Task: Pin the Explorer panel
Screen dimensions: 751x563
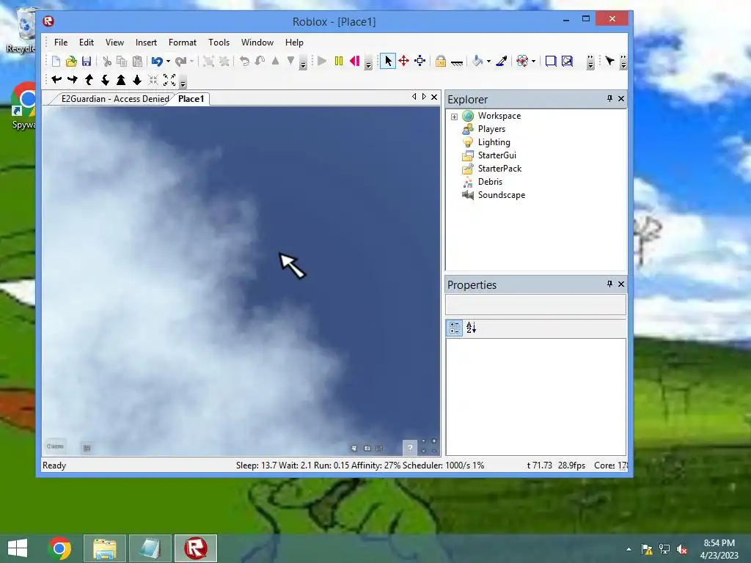Action: click(x=609, y=98)
